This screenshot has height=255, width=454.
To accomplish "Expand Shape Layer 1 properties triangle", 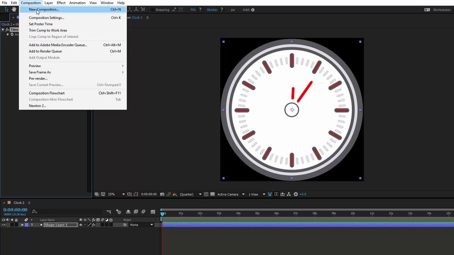I will click(22, 225).
